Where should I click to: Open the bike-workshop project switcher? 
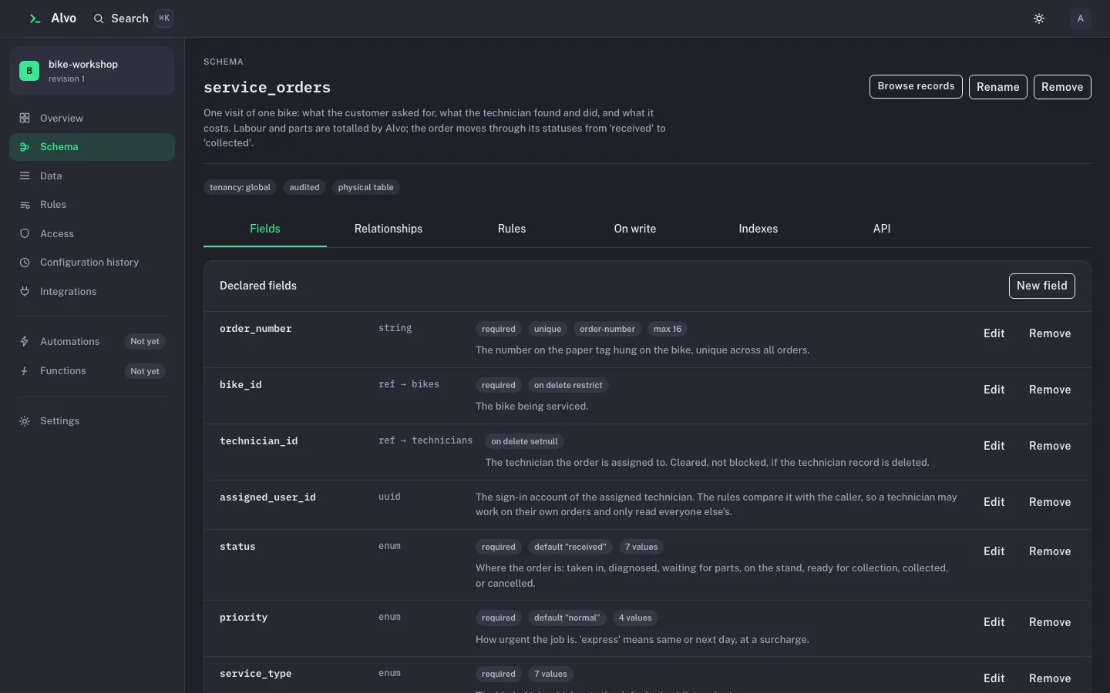click(92, 71)
